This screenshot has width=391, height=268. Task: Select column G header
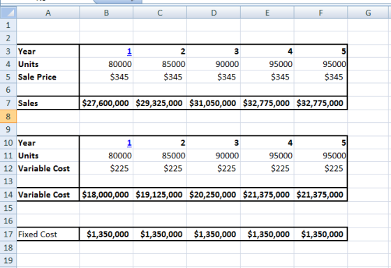(368, 13)
